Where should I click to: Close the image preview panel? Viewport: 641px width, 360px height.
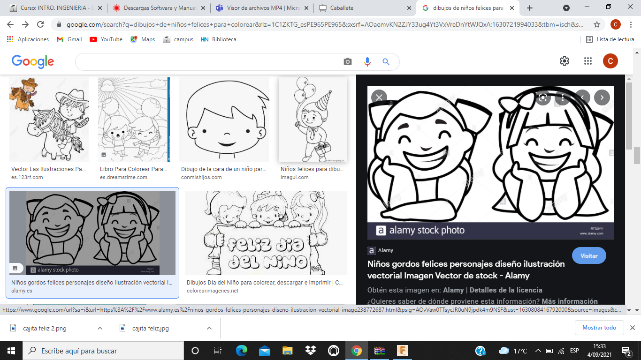[x=379, y=97]
